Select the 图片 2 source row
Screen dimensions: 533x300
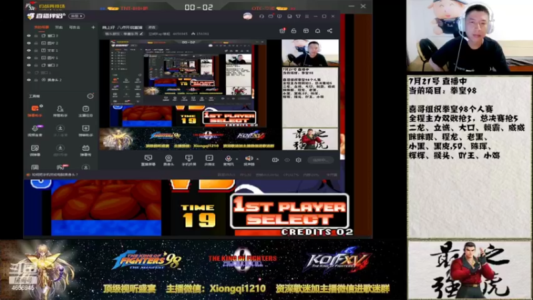click(x=61, y=43)
